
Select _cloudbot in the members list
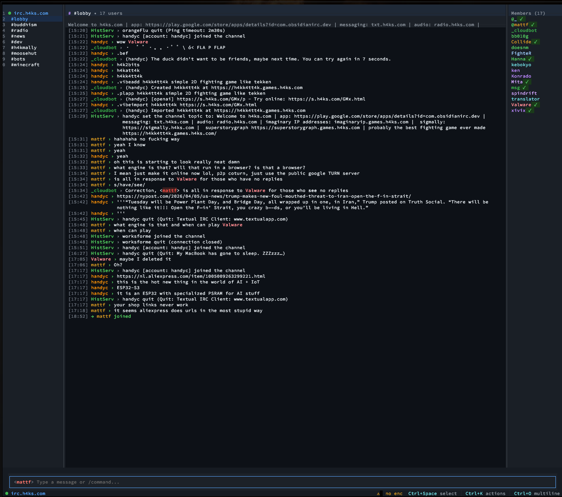tap(524, 30)
